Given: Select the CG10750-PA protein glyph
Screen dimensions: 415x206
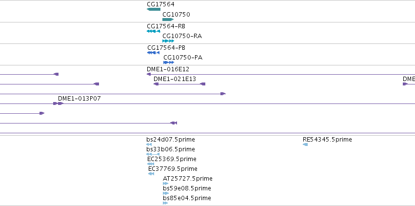Looking at the screenshot, I should click(169, 62).
